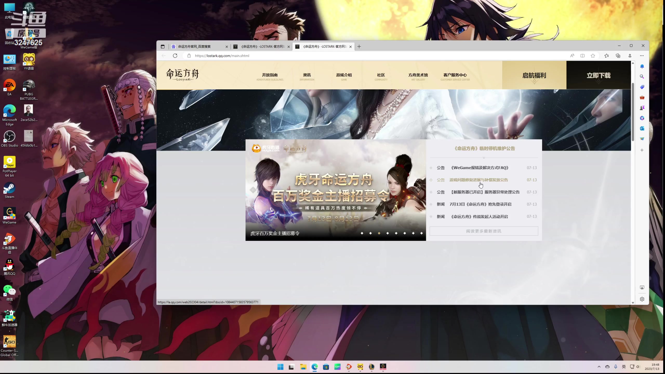Open the 资讯 nav menu
The image size is (665, 374).
(307, 77)
